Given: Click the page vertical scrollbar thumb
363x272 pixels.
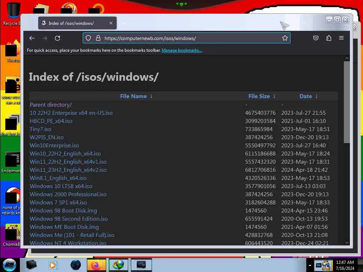Looking at the screenshot, I should click(x=347, y=102).
